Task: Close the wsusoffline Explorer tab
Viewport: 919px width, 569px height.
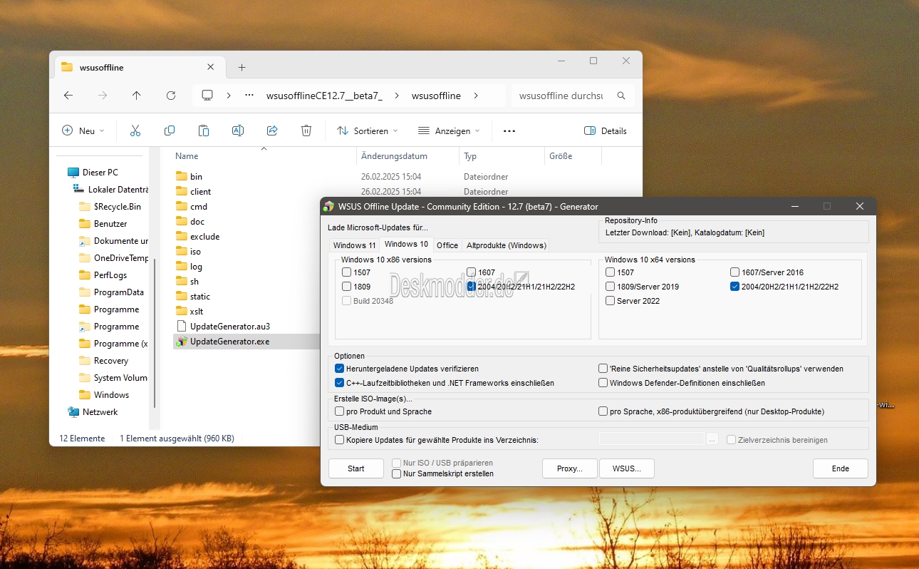Action: 211,67
